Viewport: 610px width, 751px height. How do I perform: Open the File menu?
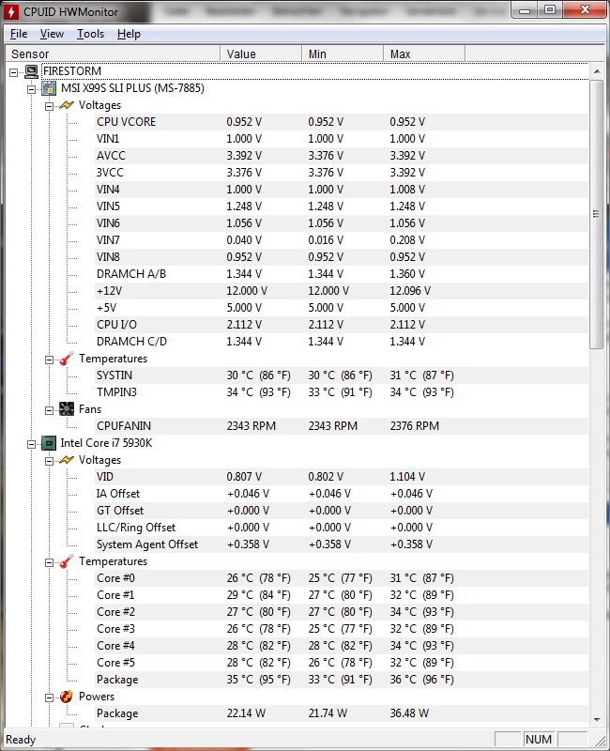pyautogui.click(x=19, y=34)
